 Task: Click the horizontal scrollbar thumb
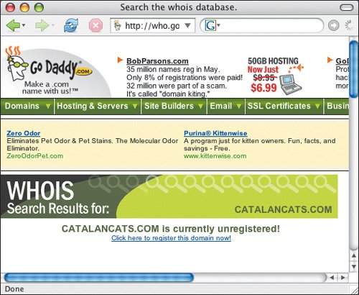pos(99,278)
